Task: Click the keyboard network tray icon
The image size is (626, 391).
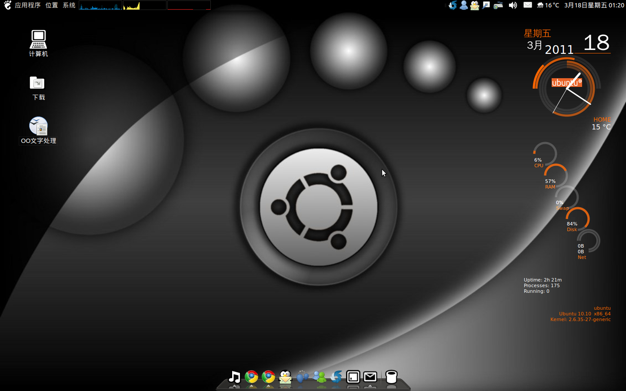Action: (x=498, y=5)
